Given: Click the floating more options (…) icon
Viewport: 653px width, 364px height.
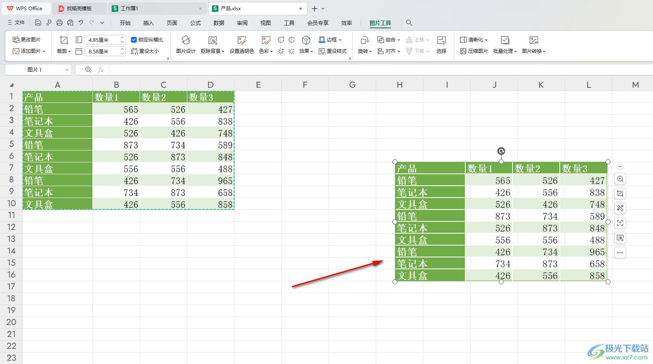Looking at the screenshot, I should [x=620, y=253].
